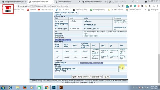Image resolution: width=160 pixels, height=90 pixels.
Task: Open the Media.net bookmark
Action: tap(31, 10)
